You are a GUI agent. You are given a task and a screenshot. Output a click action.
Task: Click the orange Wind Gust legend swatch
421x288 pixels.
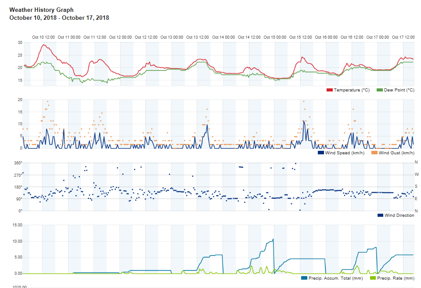coord(374,153)
